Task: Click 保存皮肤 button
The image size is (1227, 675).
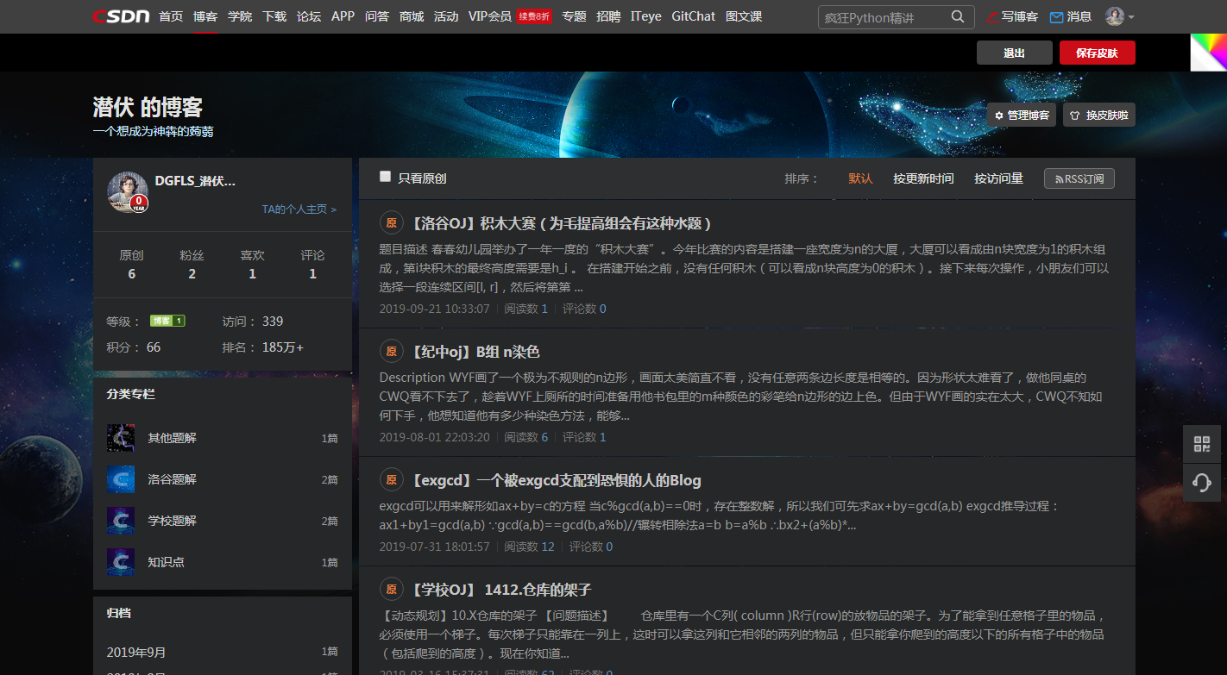Action: (x=1097, y=53)
